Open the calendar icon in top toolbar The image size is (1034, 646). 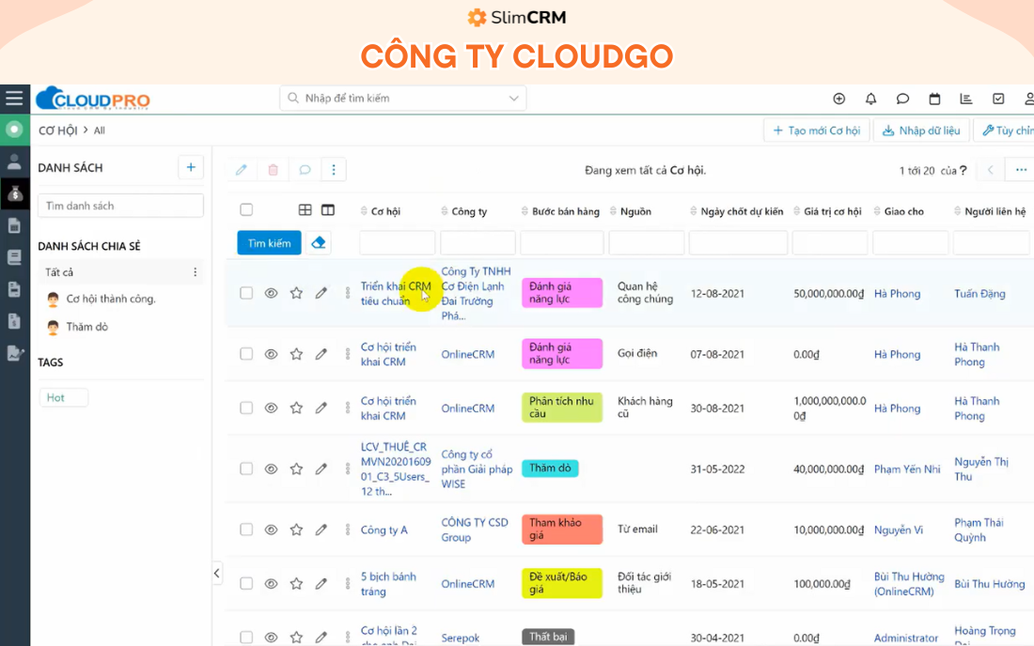[x=934, y=98]
